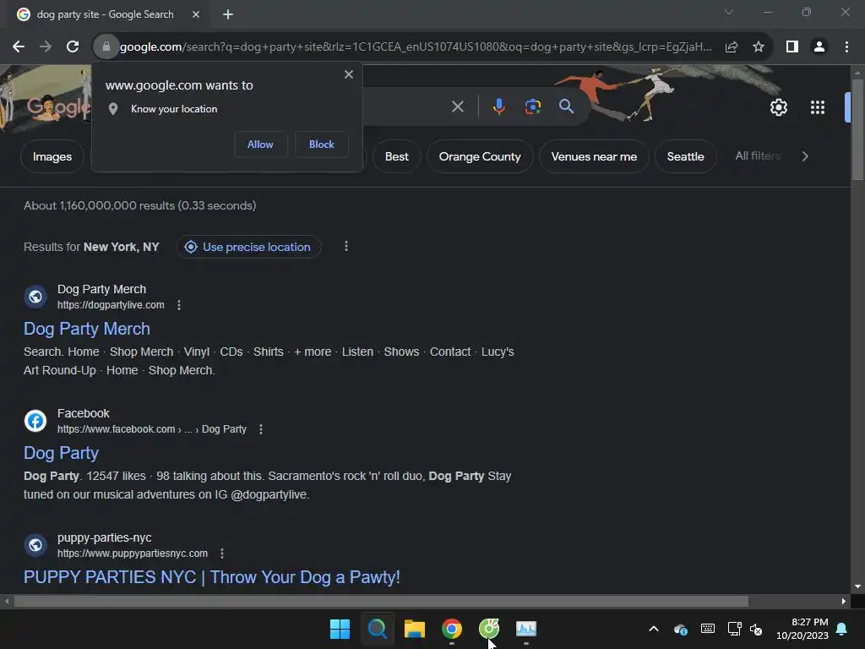This screenshot has height=649, width=865.
Task: Open options for dogpartylive.com result
Action: pos(179,305)
